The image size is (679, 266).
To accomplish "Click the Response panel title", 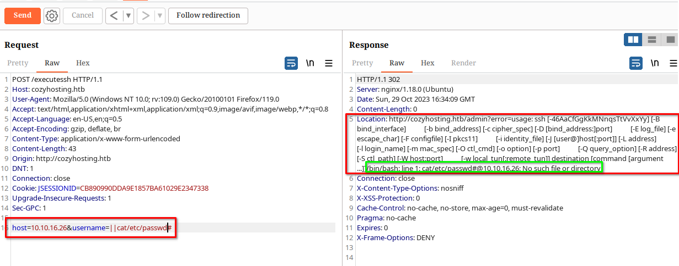I will (369, 45).
